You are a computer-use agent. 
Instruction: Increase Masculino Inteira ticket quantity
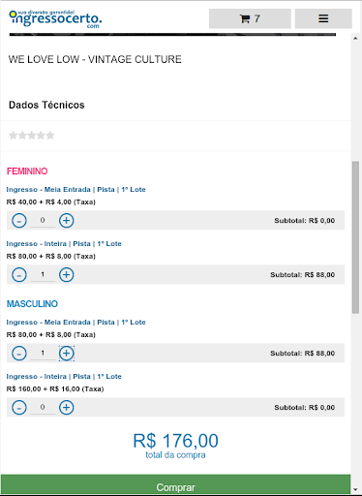tap(67, 408)
